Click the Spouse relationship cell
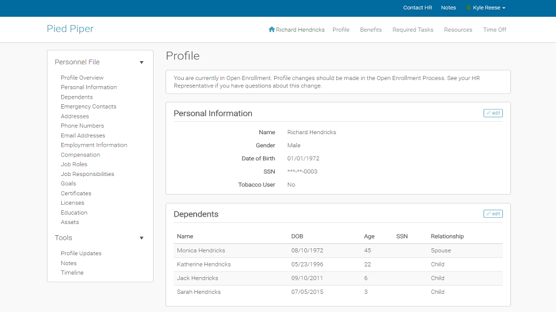Viewport: 556px width, 312px height. [440, 250]
